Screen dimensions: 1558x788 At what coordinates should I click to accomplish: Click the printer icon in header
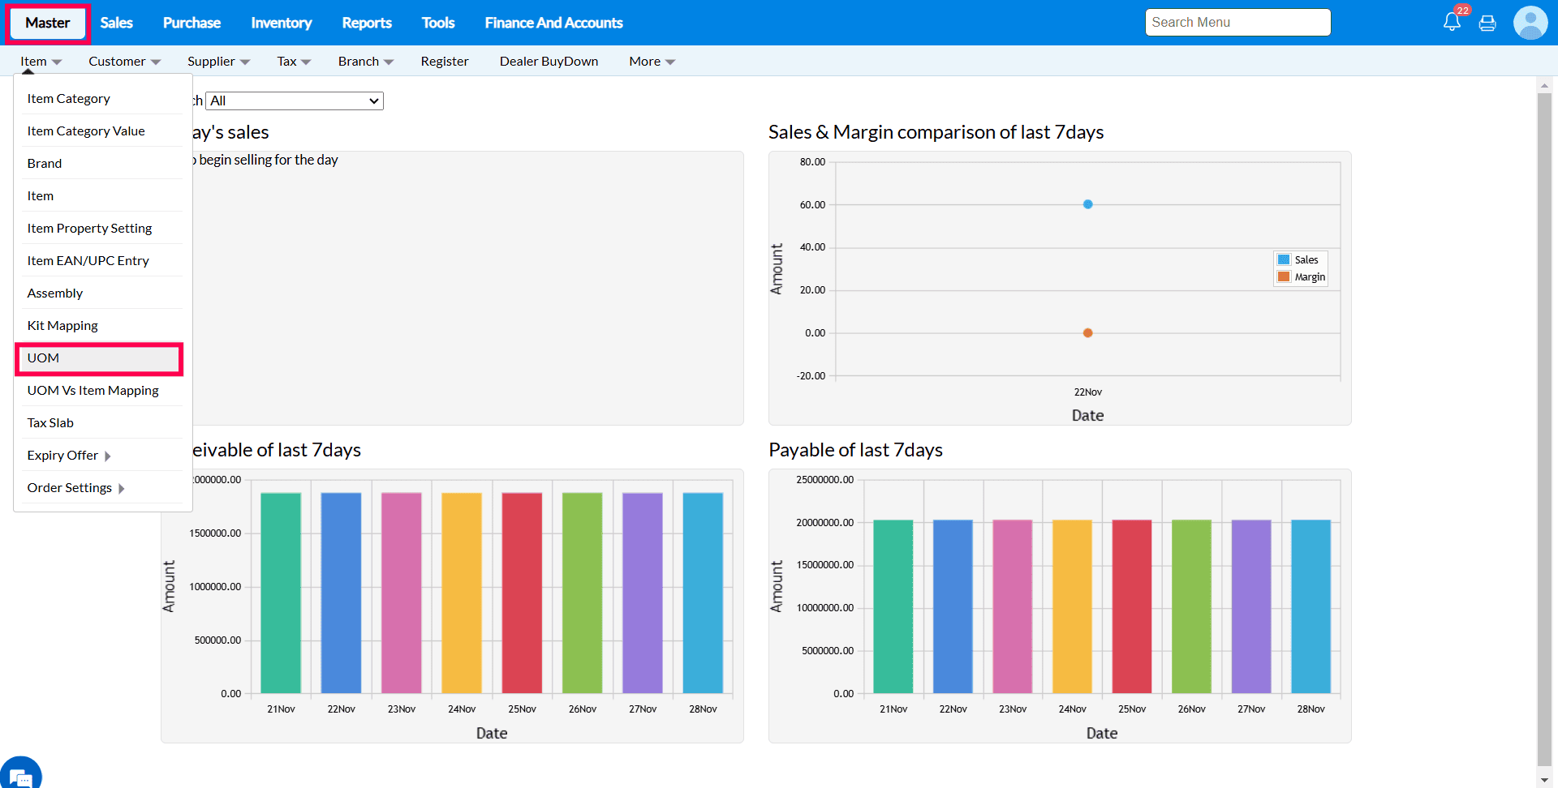click(x=1487, y=24)
